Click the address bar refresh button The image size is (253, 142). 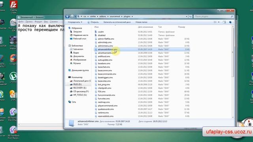tap(191, 17)
